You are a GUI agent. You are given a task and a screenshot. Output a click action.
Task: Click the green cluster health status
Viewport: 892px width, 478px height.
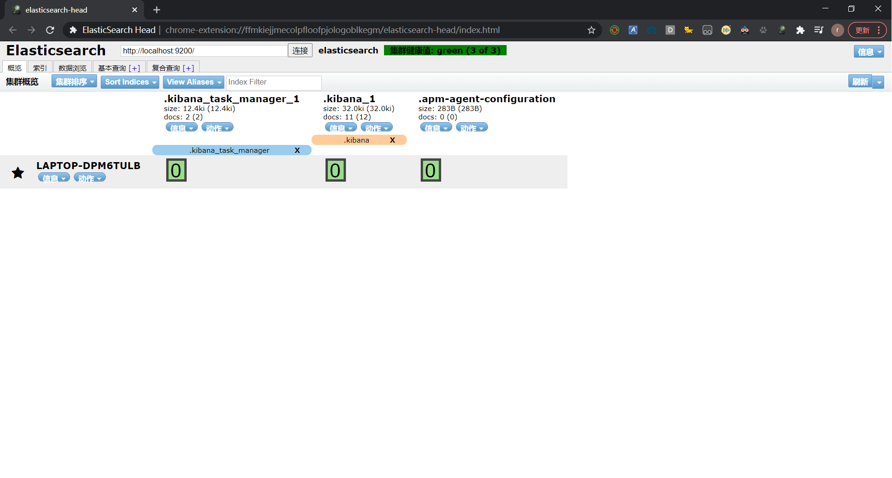pos(445,50)
